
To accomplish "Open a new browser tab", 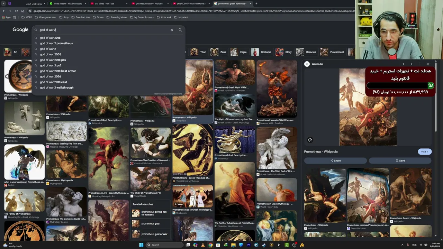I will [x=256, y=3].
